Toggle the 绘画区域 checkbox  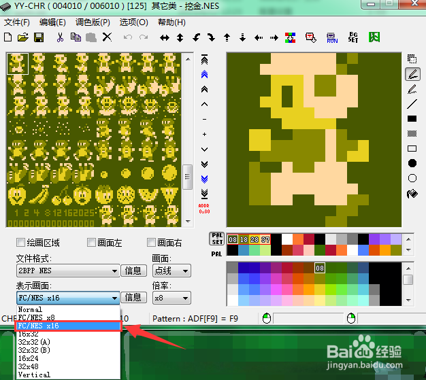tap(20, 243)
